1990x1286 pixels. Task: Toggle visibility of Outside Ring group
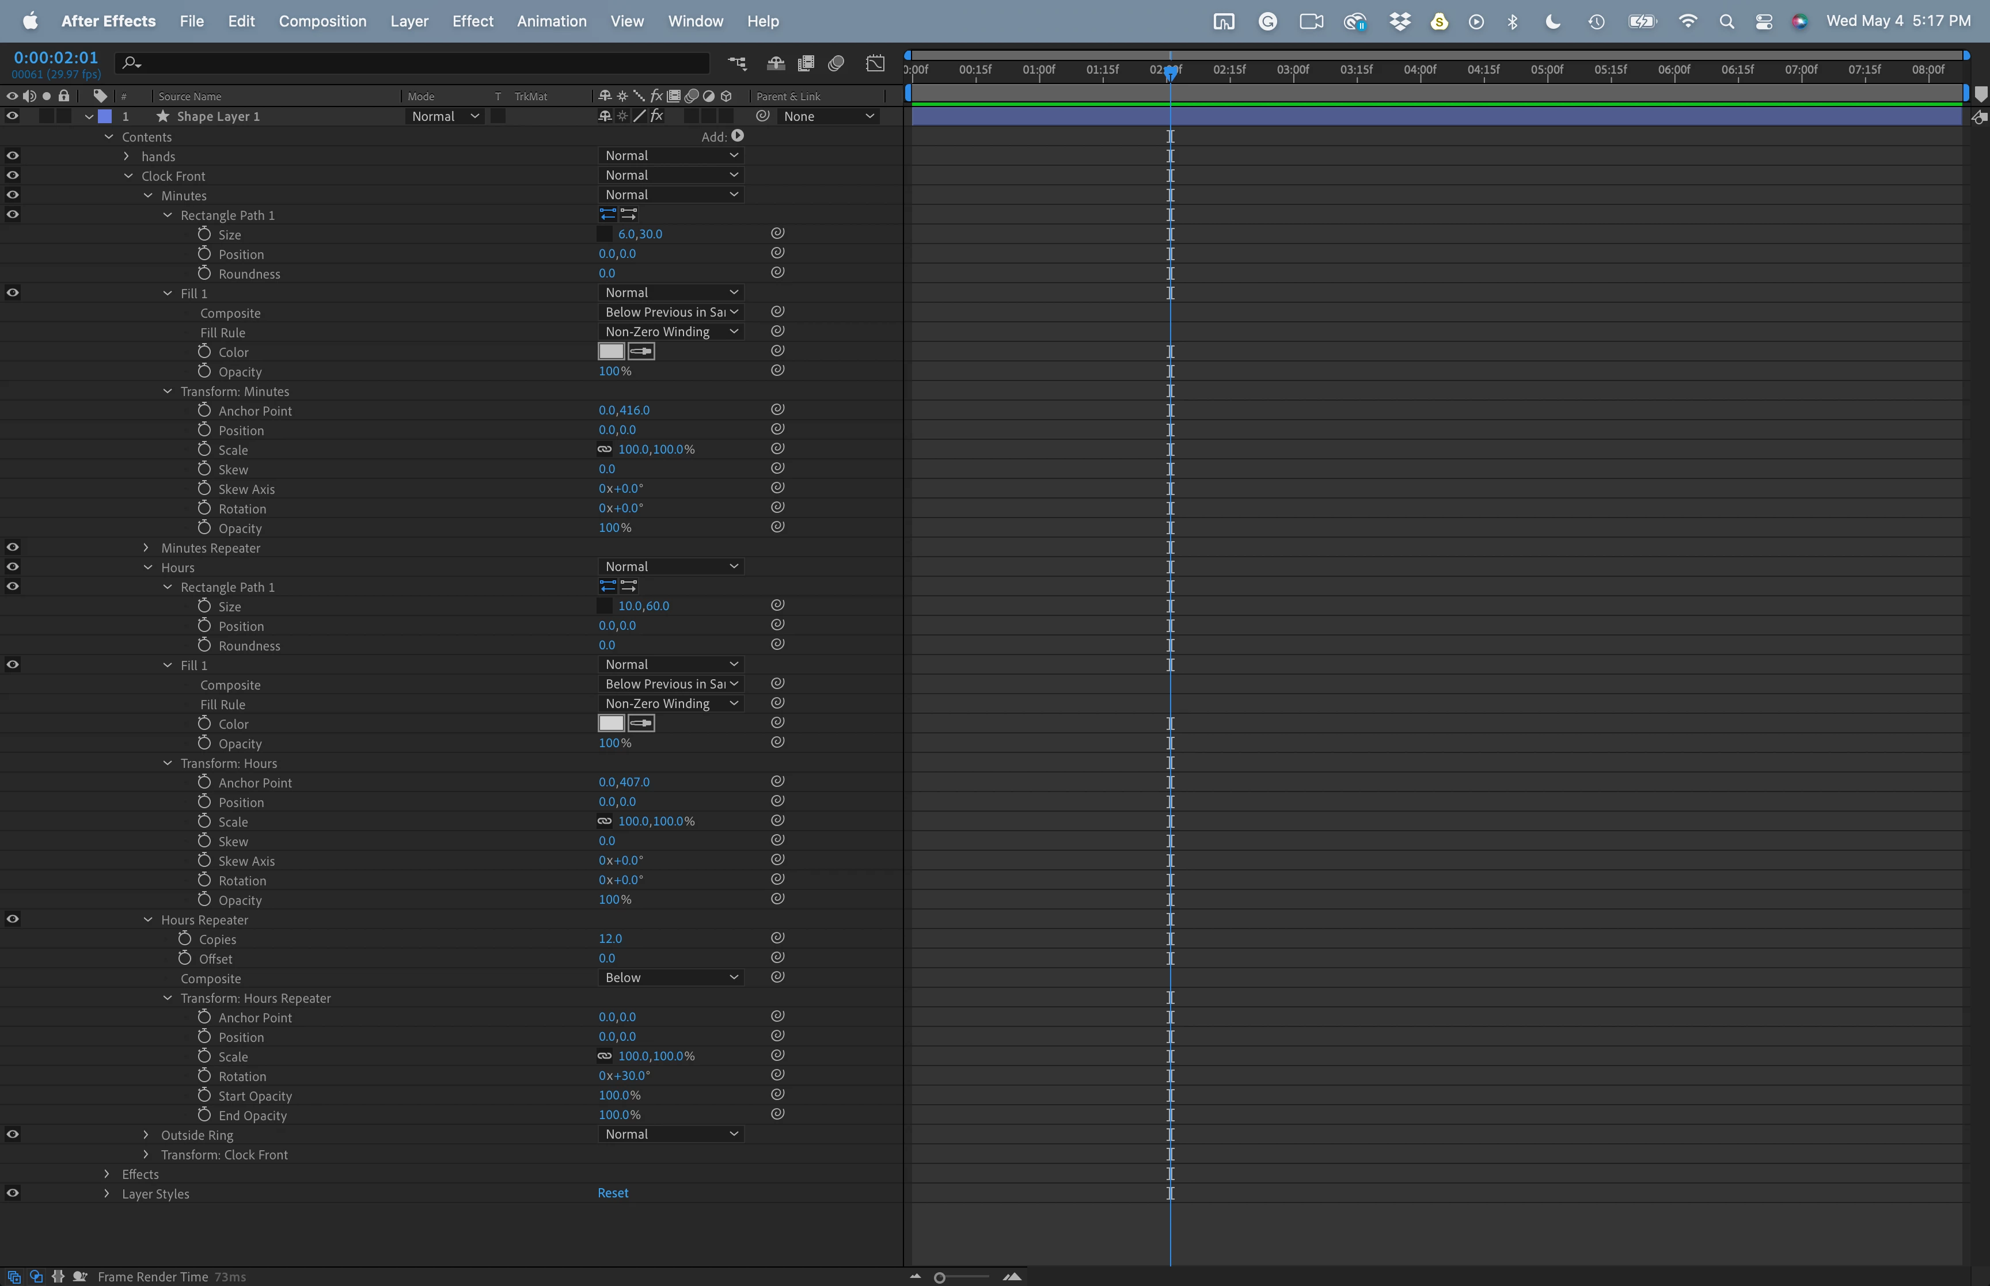tap(13, 1134)
